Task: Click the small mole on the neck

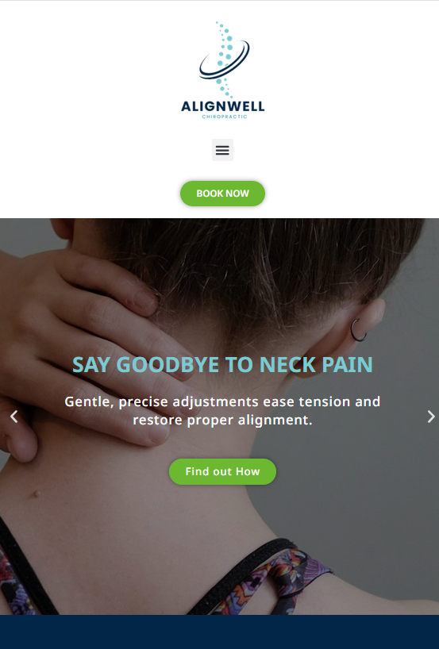Action: coord(37,493)
